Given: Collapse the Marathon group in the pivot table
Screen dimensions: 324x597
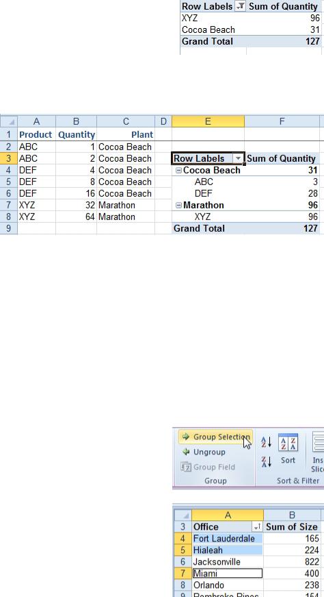Looking at the screenshot, I should click(x=178, y=206).
